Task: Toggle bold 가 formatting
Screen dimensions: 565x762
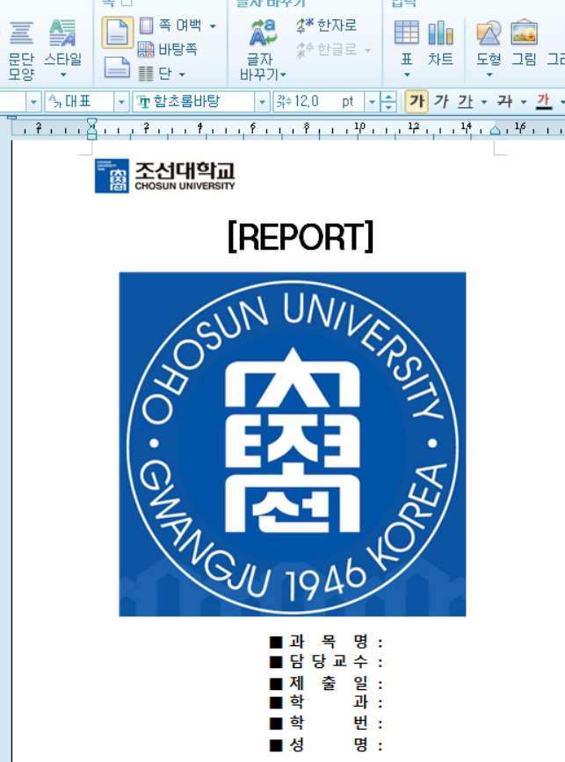Action: [x=417, y=102]
